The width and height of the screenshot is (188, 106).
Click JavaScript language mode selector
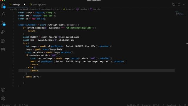(171, 105)
